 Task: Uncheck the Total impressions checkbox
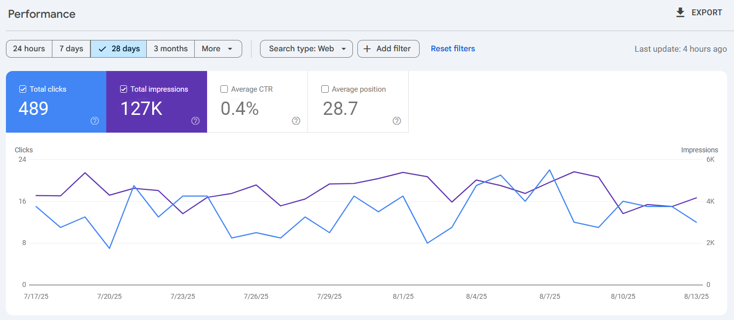point(124,89)
